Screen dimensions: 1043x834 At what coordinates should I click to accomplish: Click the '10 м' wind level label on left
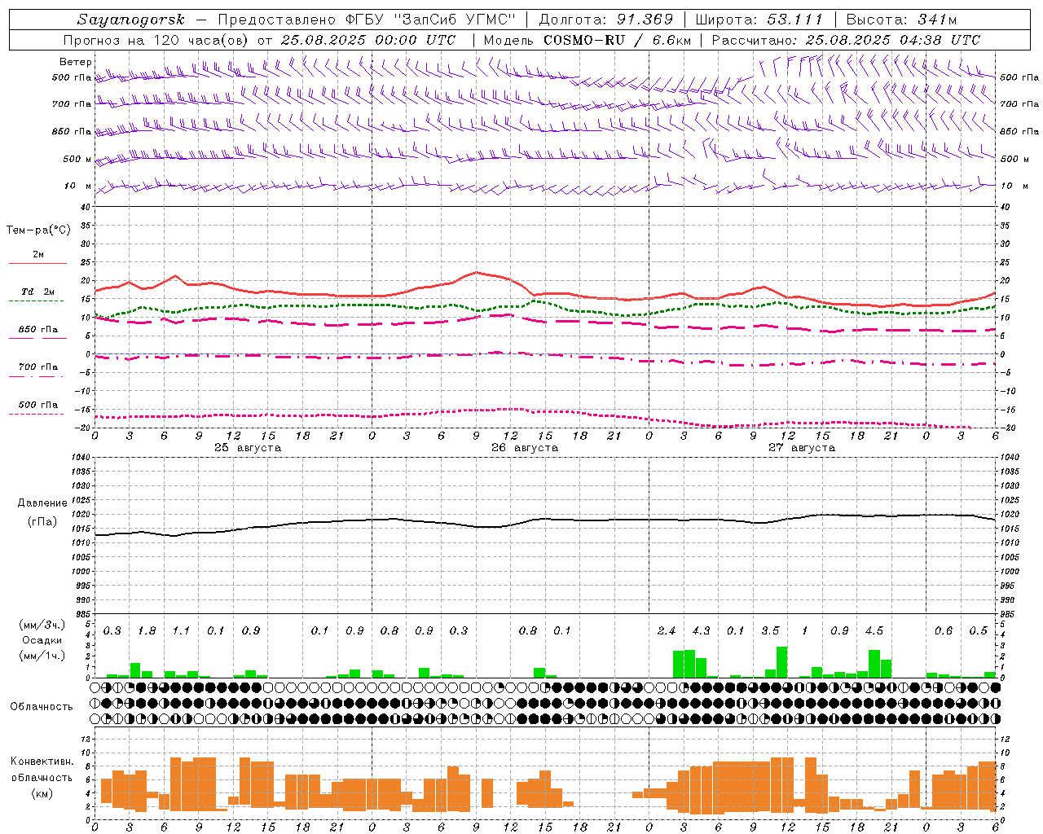(x=78, y=187)
